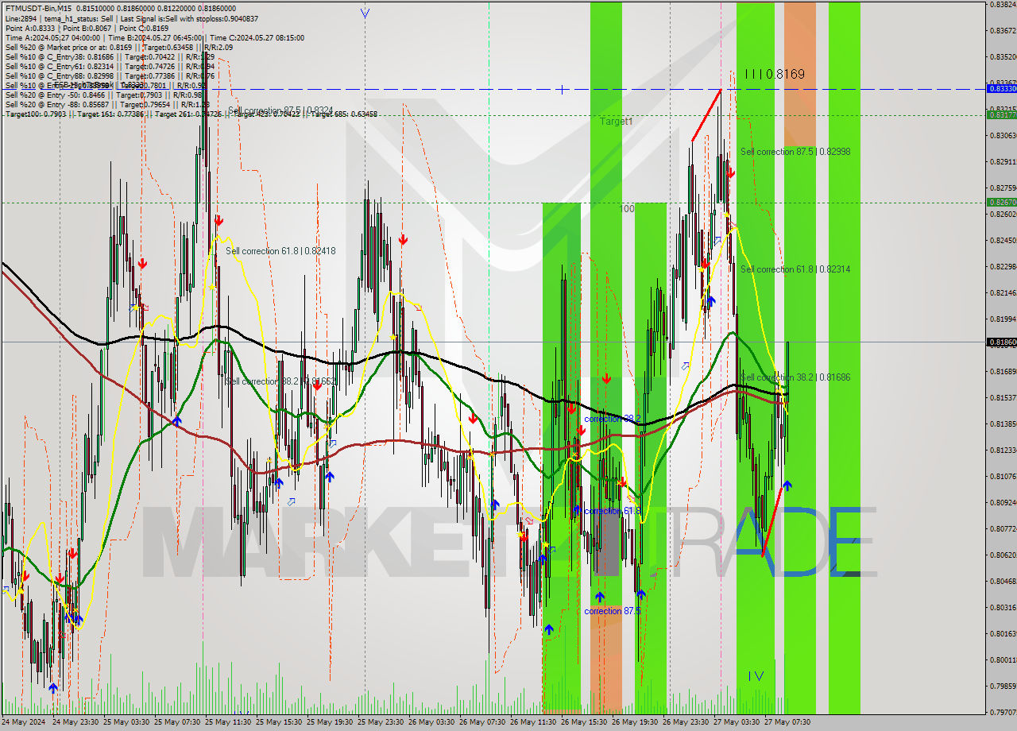This screenshot has width=1017, height=731.
Task: Select the blue correction 38.2 label
Action: pyautogui.click(x=613, y=419)
